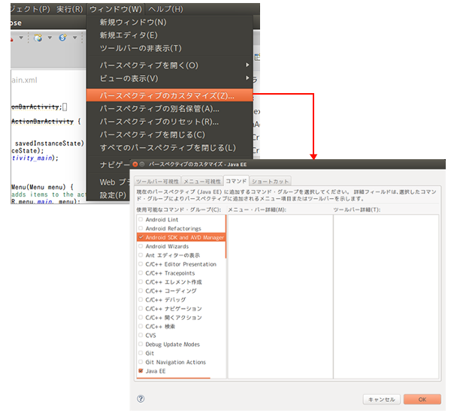Close the customize perspective dialog
This screenshot has width=451, height=413.
(135, 164)
